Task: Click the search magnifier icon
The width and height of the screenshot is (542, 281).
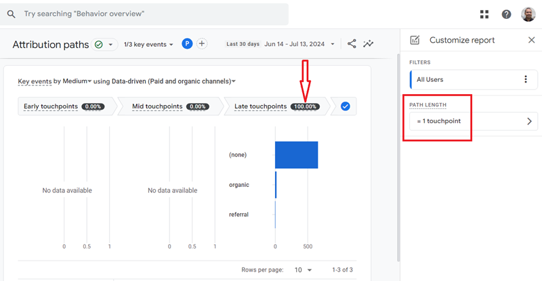Action: coord(11,14)
